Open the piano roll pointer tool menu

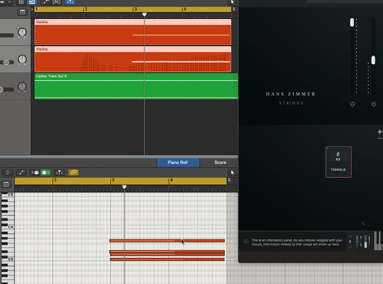[232, 172]
